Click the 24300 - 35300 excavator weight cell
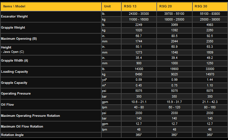 tap(139, 13)
